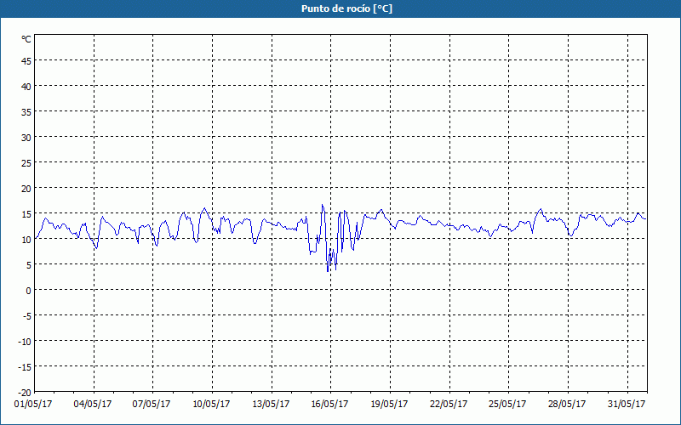Viewport: 681px width, 425px height.
Task: Click the 30 value on temperature axis
Action: click(26, 138)
